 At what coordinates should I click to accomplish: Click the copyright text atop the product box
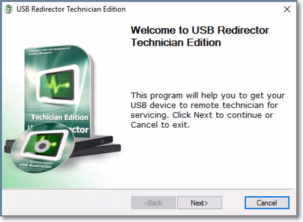[49, 50]
